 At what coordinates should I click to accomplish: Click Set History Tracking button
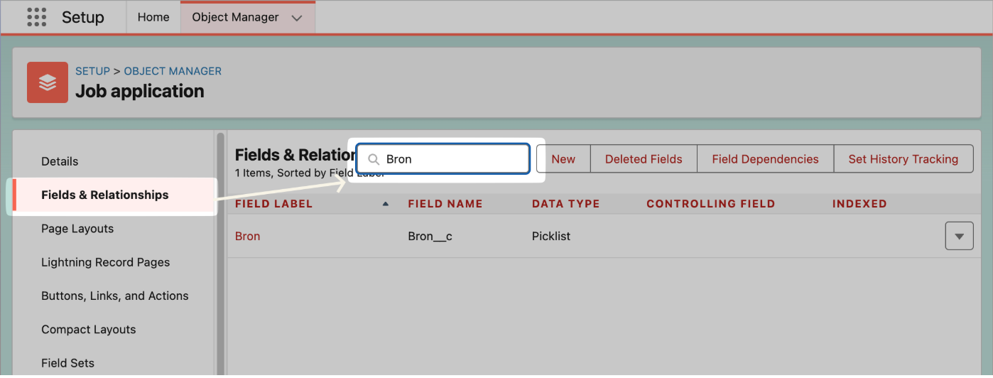click(903, 159)
